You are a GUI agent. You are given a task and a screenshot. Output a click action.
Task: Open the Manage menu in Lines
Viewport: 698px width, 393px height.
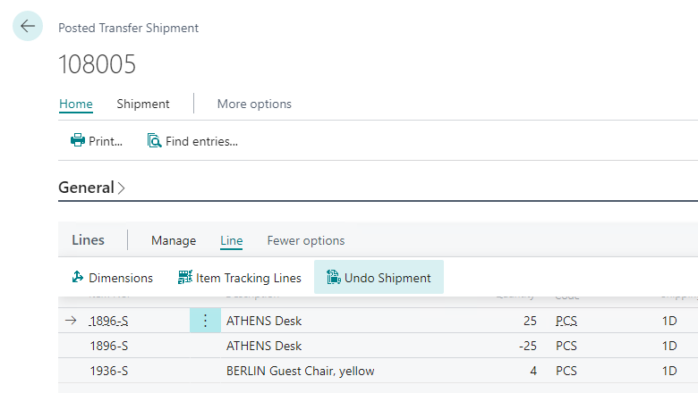point(174,240)
